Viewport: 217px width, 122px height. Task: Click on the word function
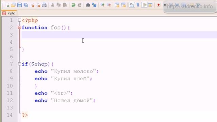tap(35, 27)
